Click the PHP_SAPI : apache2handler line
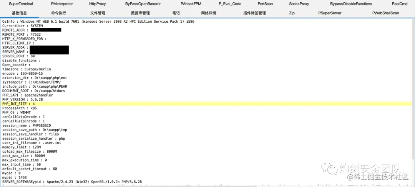The image size is (415, 187). (28, 95)
